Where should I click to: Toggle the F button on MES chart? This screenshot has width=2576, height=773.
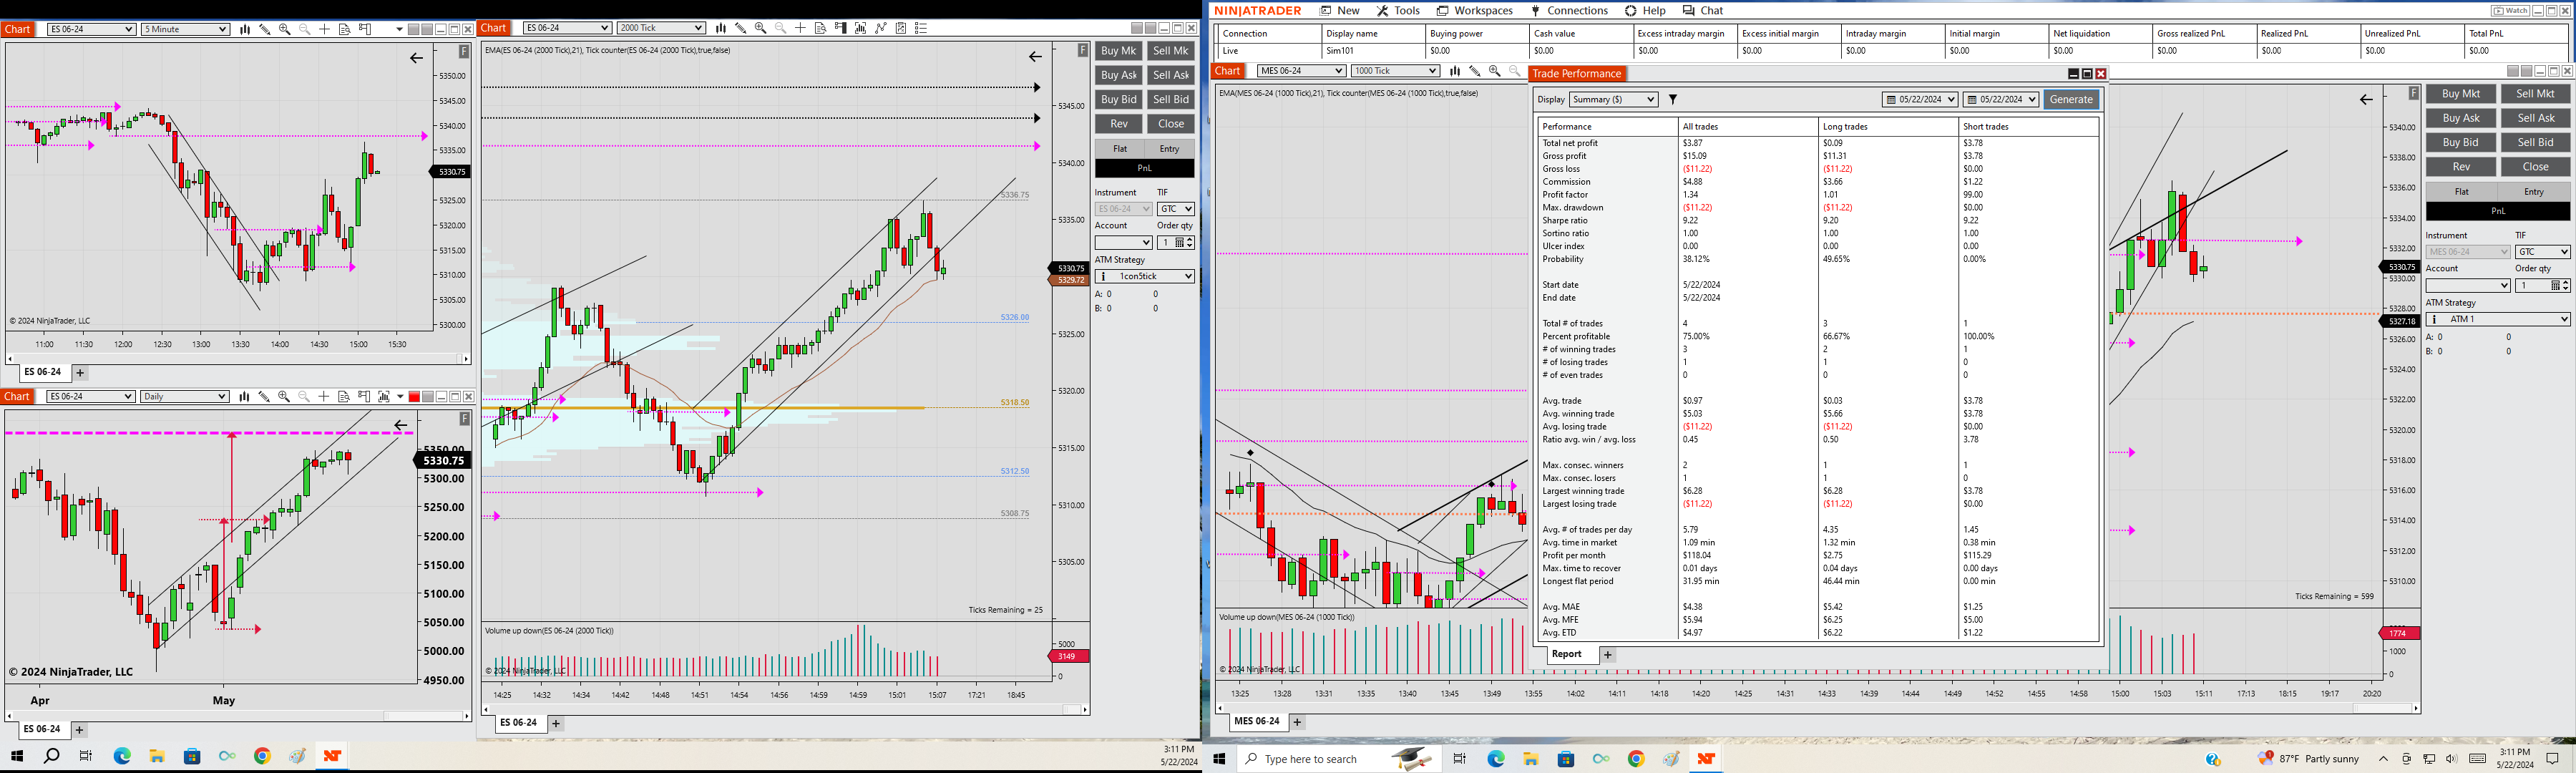(2413, 93)
